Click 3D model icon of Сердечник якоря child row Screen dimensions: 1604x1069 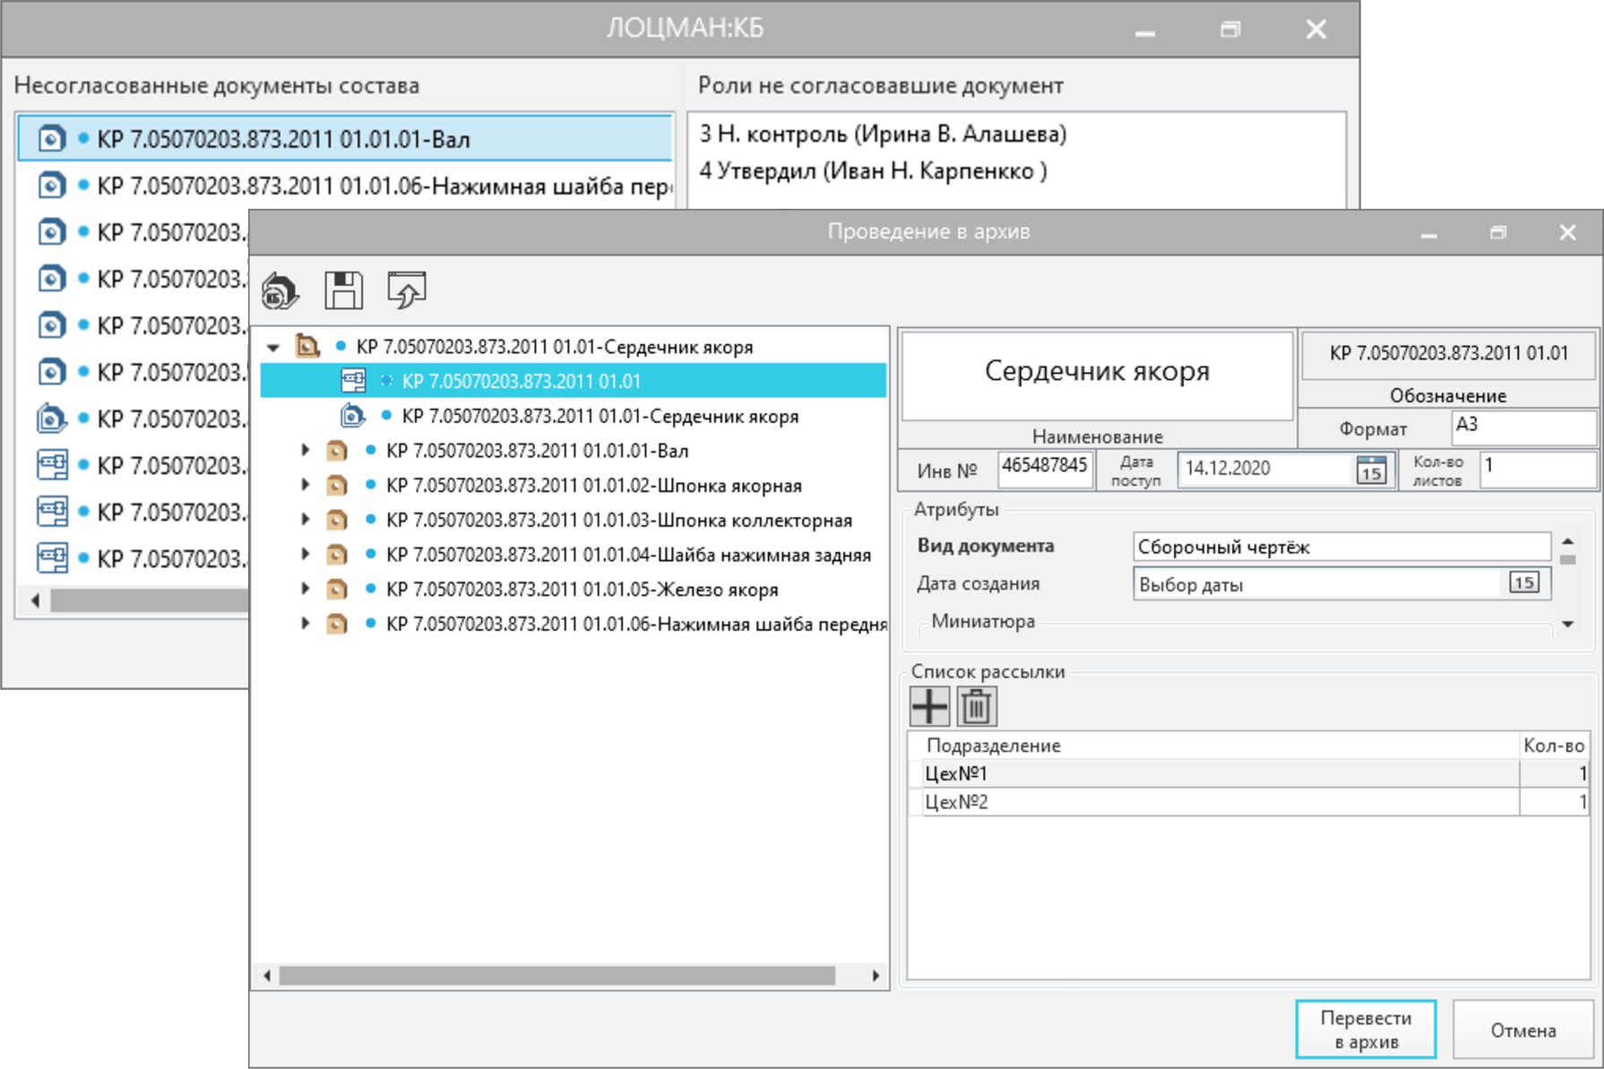pyautogui.click(x=353, y=416)
